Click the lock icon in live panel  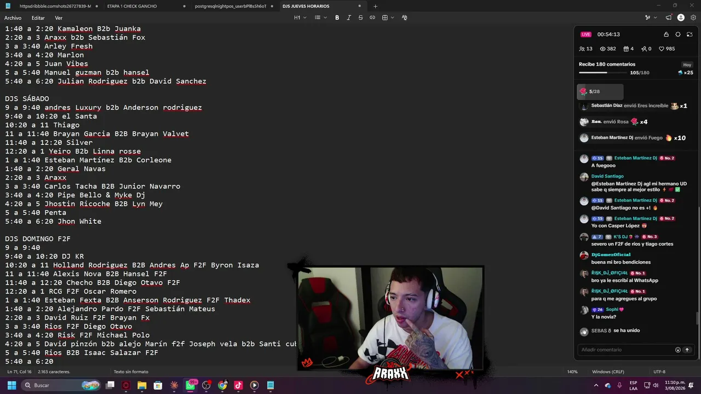coord(666,34)
